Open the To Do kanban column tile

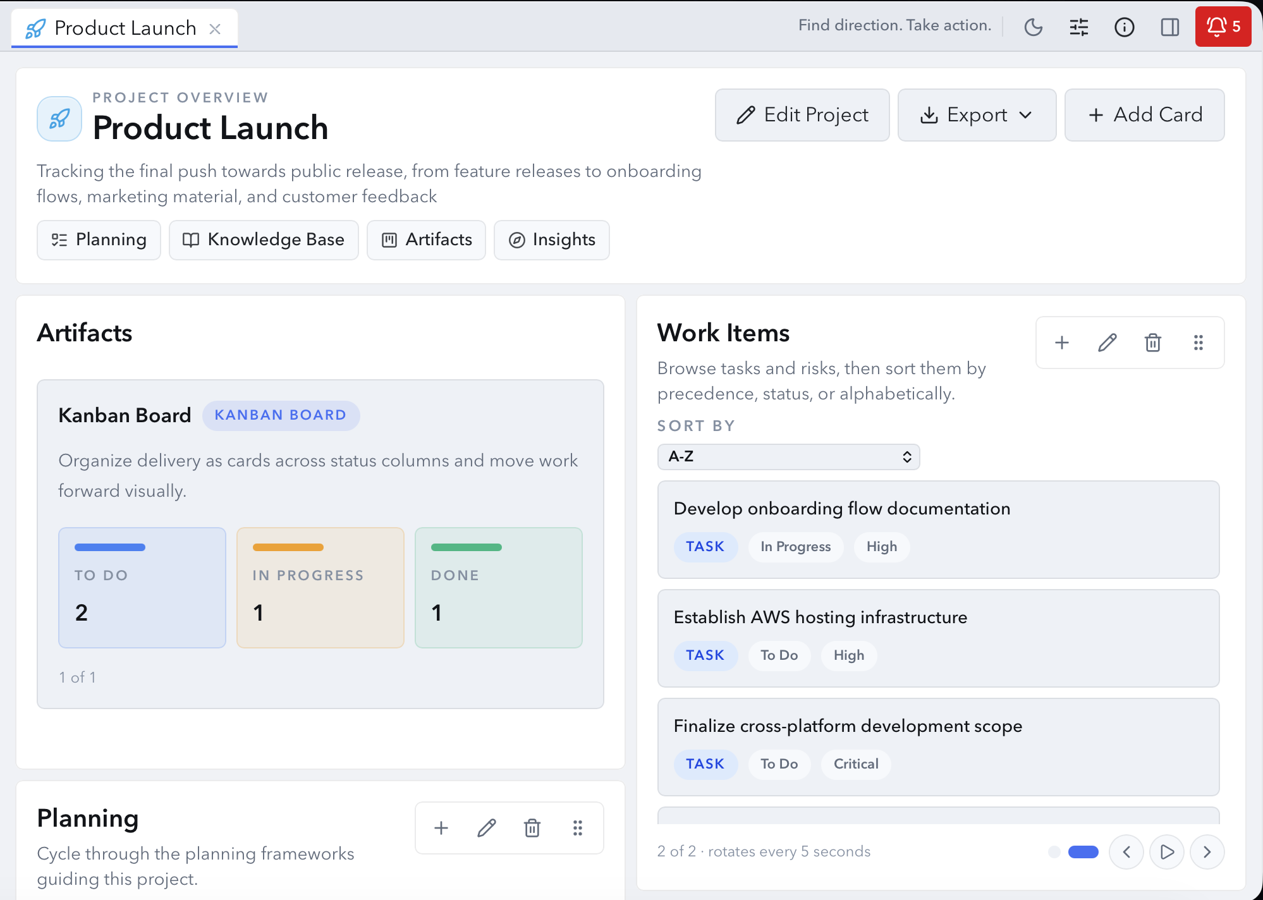click(x=142, y=588)
